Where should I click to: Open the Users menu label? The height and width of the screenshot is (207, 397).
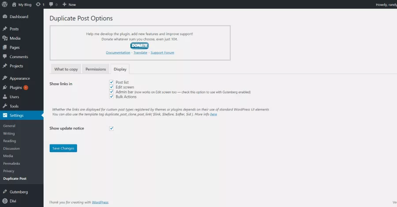click(x=15, y=97)
